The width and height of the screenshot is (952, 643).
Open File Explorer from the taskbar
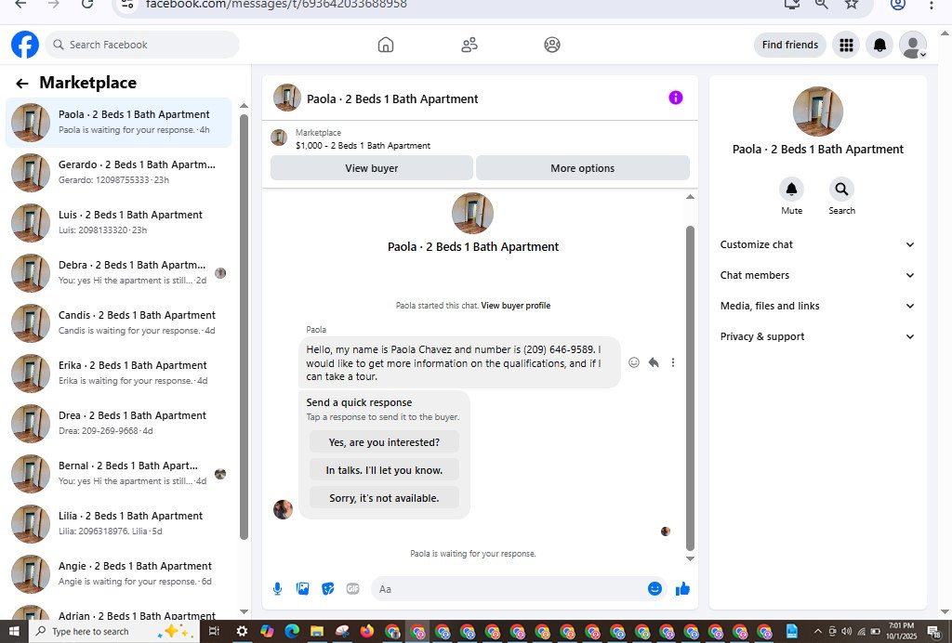(x=316, y=632)
